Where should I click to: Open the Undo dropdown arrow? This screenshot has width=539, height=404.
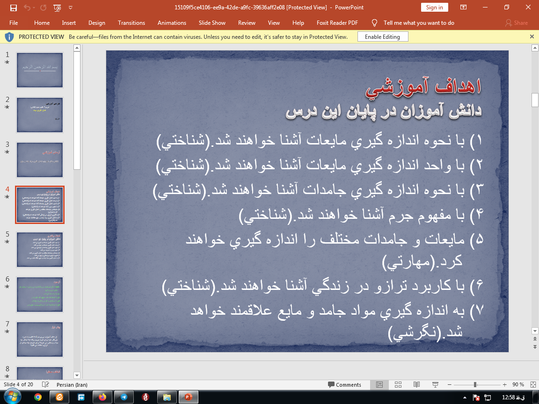click(33, 7)
